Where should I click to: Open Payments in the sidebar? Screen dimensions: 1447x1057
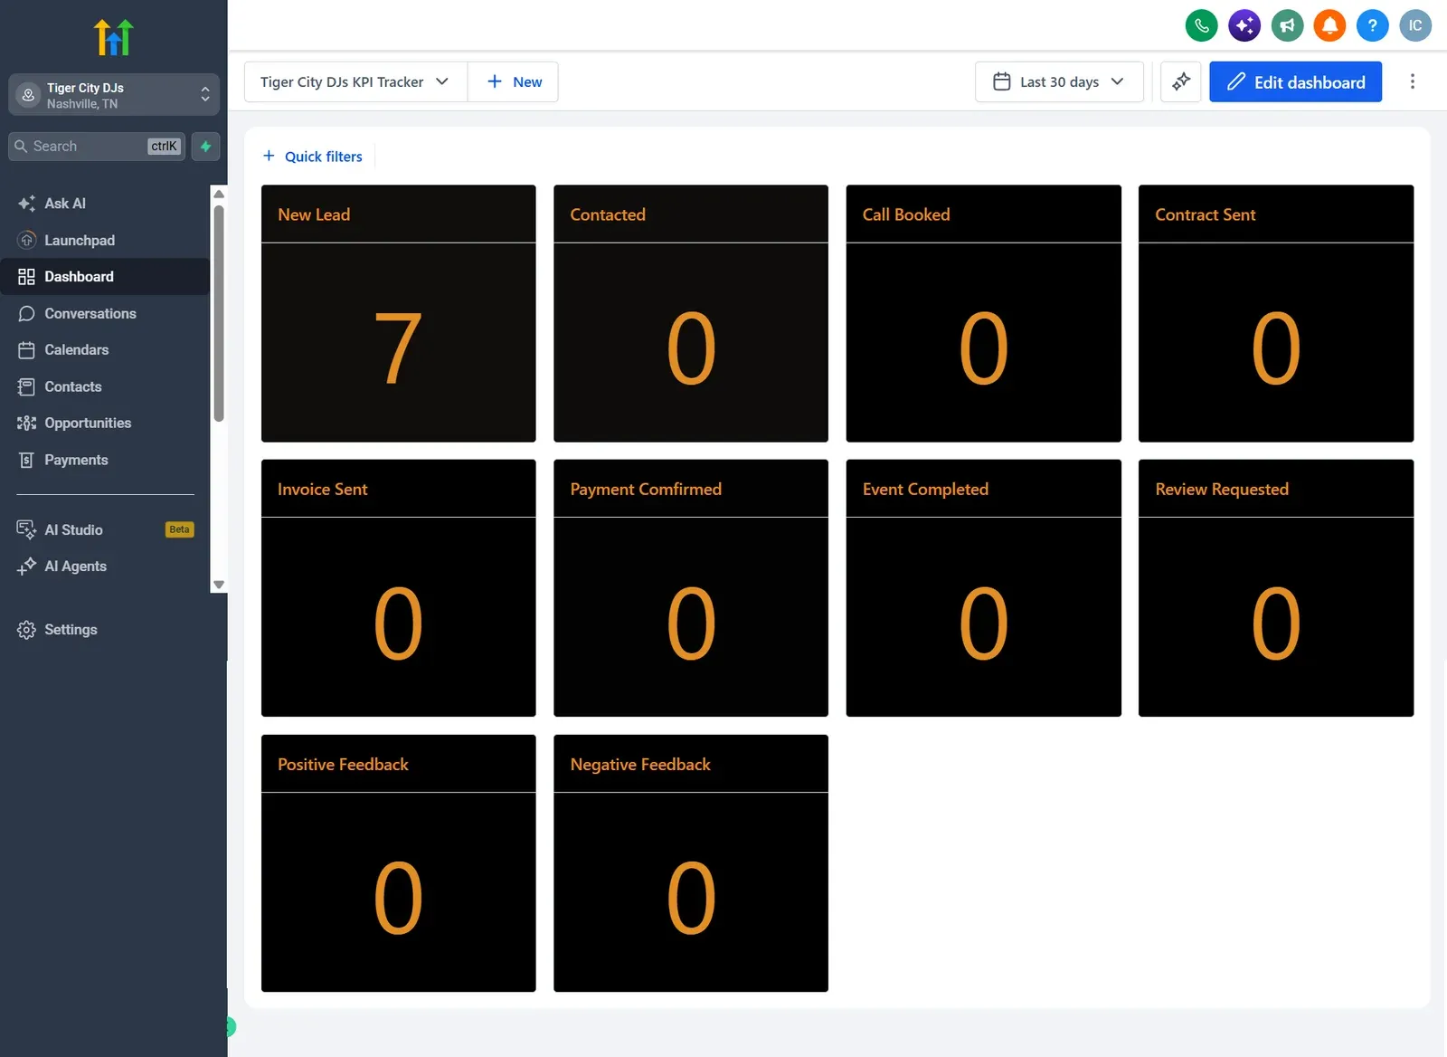click(x=105, y=460)
